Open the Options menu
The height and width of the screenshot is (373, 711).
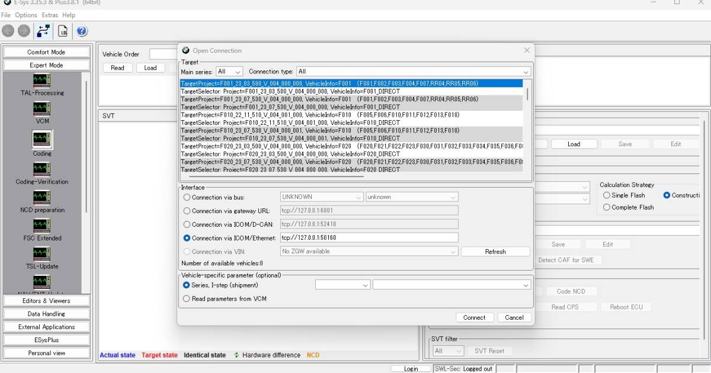point(26,15)
